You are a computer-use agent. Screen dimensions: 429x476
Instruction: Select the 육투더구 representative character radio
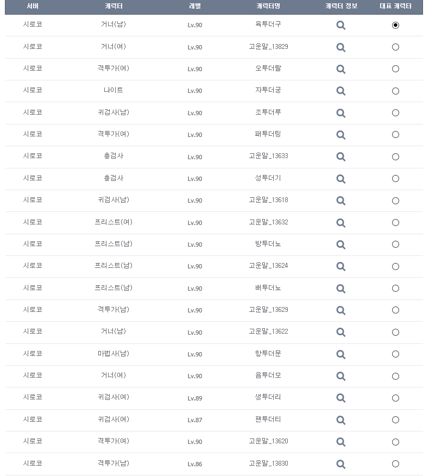click(395, 25)
